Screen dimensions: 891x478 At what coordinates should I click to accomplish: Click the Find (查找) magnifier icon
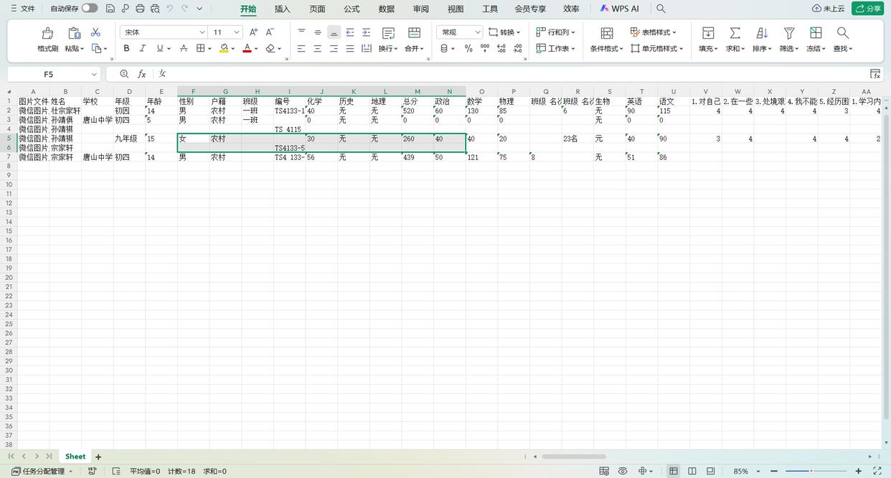pos(843,33)
